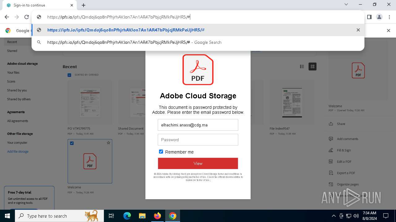The image size is (396, 222).
Task: Uncheck the Remember me checkbox
Action: pyautogui.click(x=161, y=152)
